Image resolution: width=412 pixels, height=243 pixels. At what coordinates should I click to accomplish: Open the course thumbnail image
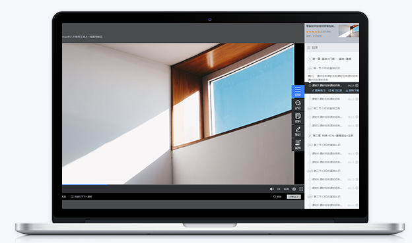(x=349, y=31)
